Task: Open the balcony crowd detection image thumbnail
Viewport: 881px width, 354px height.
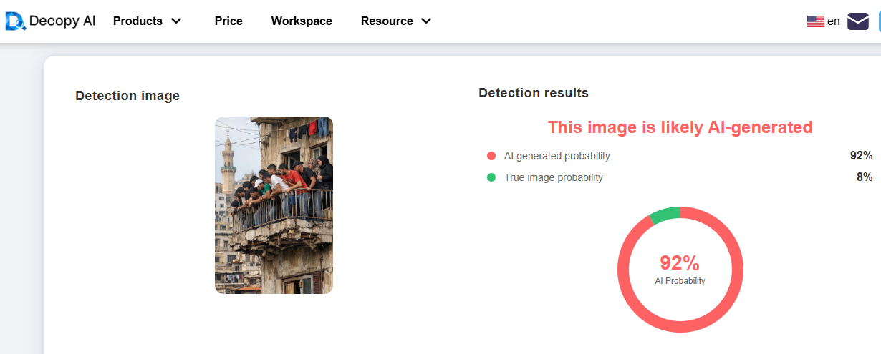Action: [274, 205]
